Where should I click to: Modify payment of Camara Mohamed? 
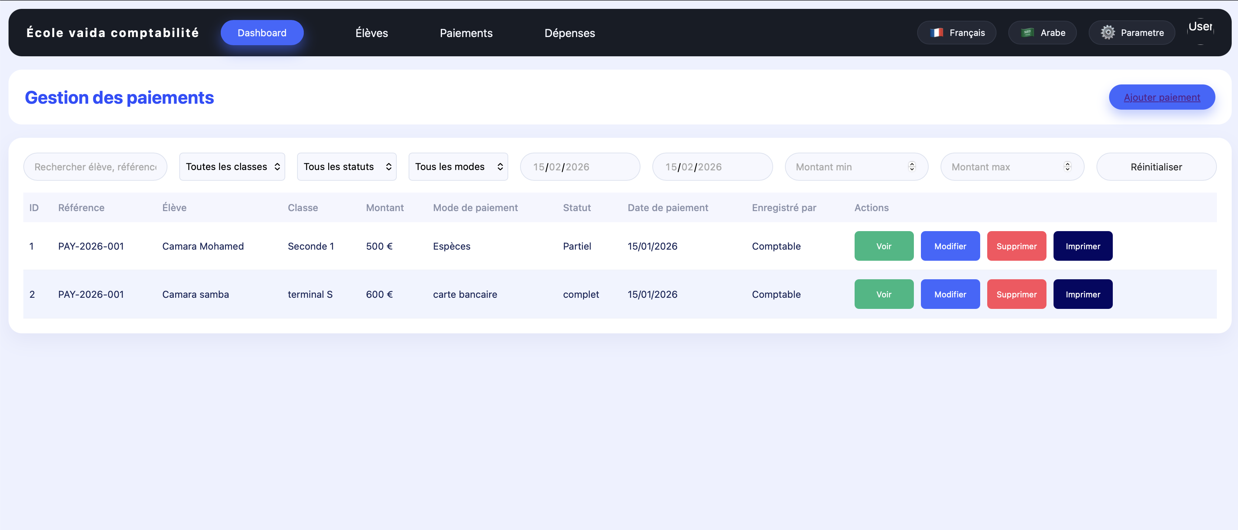[x=950, y=246]
